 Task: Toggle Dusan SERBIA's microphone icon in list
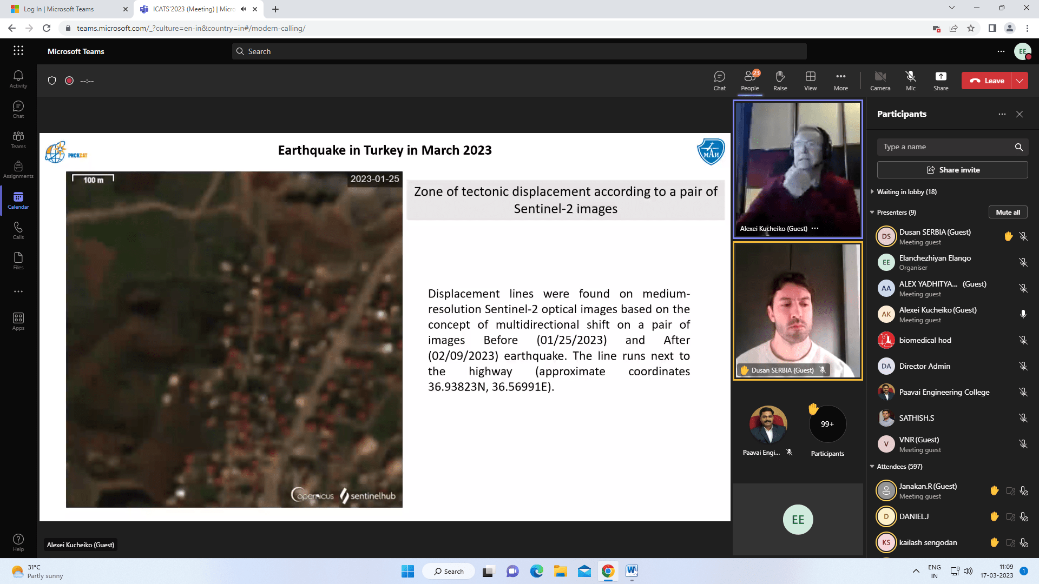[1023, 236]
